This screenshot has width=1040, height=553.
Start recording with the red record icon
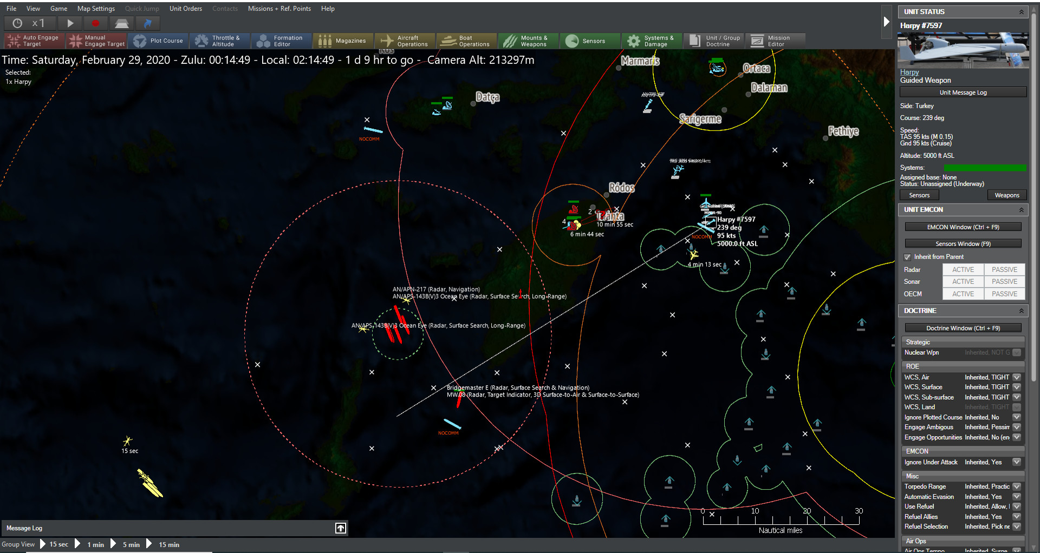[x=95, y=23]
